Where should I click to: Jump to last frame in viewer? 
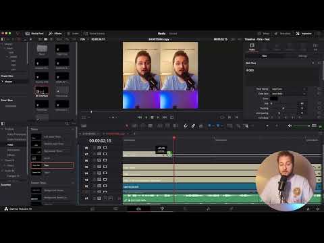tap(165, 117)
